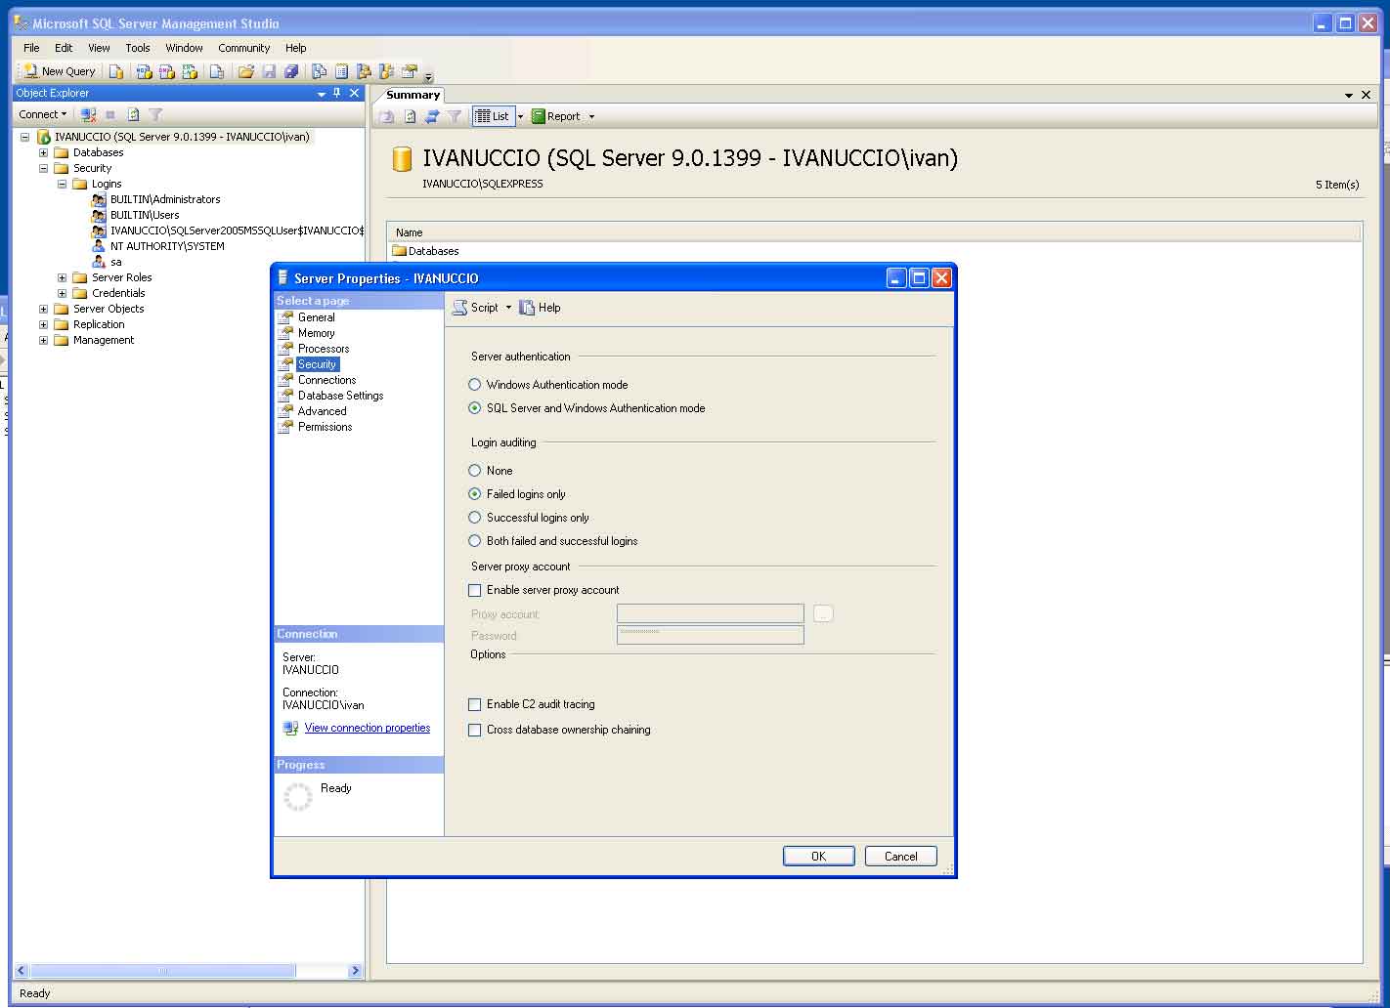The height and width of the screenshot is (1008, 1390).
Task: Expand the Databases folder in Object Explorer
Action: point(43,152)
